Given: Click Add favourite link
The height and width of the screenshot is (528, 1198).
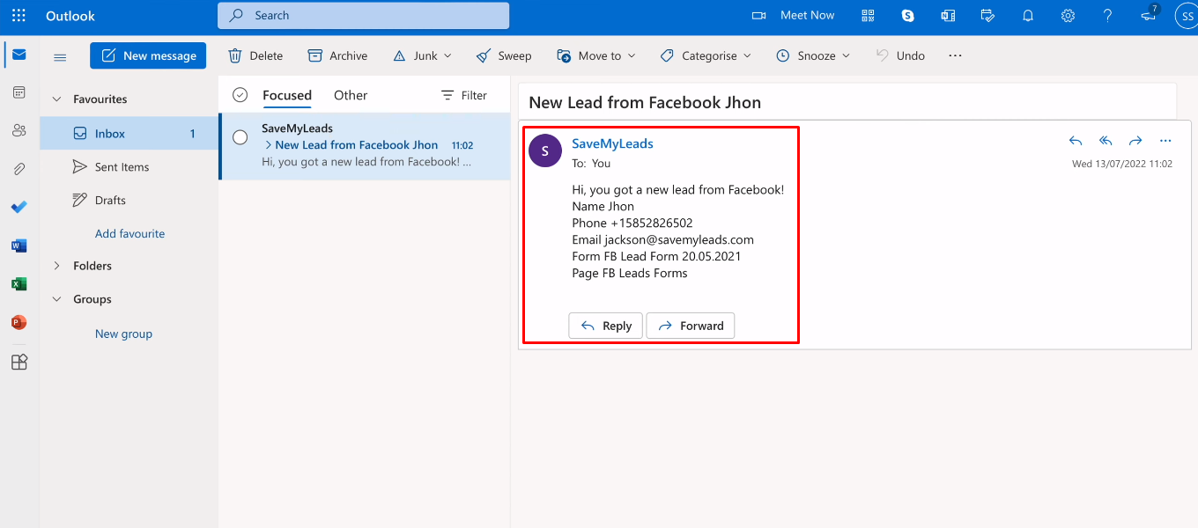Looking at the screenshot, I should click(130, 234).
